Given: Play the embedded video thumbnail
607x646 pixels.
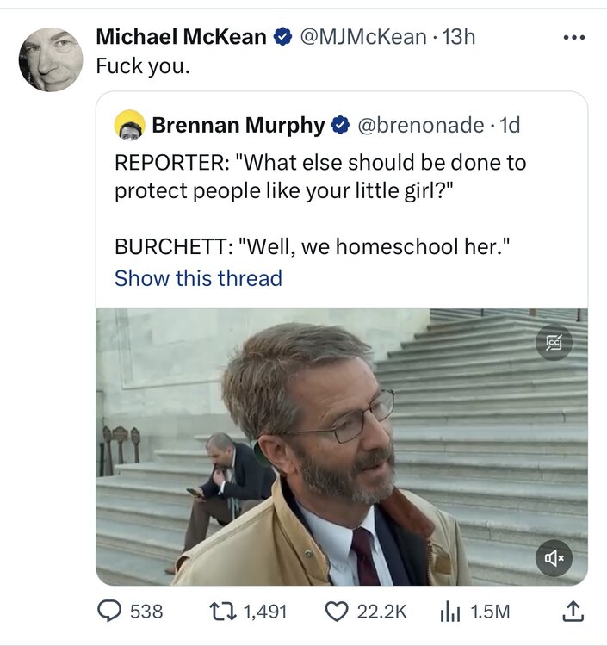Looking at the screenshot, I should [x=341, y=446].
